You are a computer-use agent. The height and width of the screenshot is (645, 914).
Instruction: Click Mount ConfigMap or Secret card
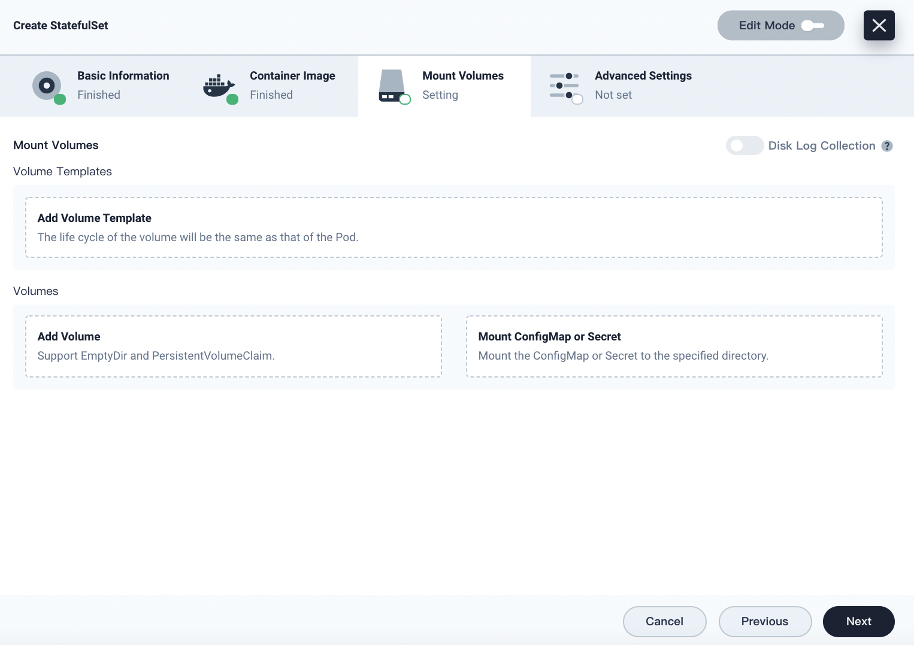click(x=674, y=346)
